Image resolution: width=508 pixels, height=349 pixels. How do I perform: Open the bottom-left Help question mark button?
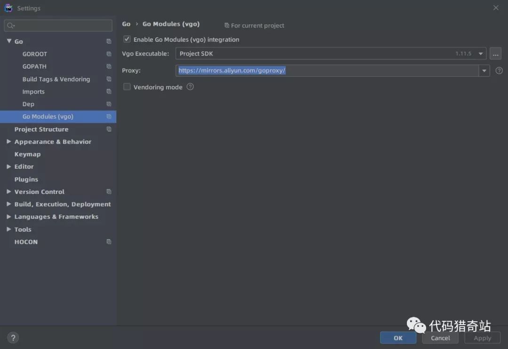point(13,338)
